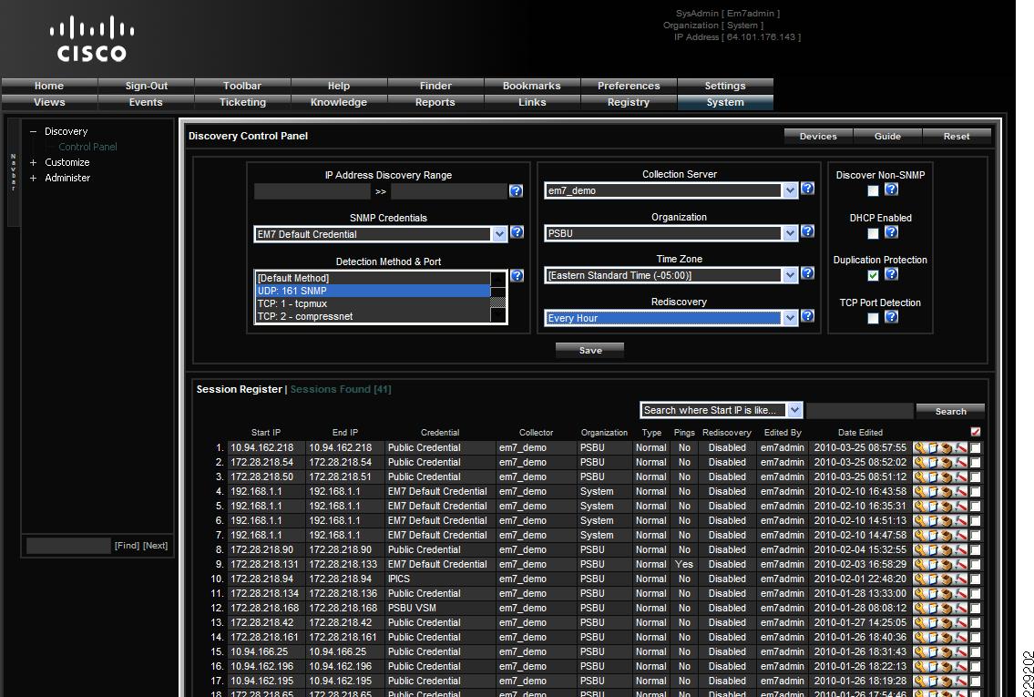Enable DHCP Enabled checkbox

click(x=873, y=233)
